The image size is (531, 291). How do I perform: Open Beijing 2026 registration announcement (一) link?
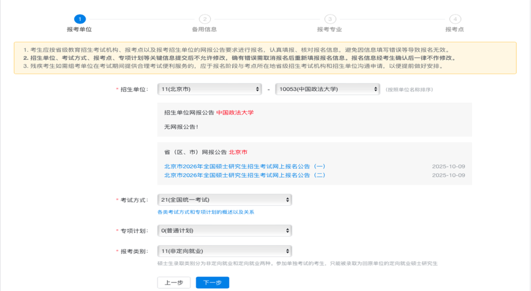tap(245, 167)
